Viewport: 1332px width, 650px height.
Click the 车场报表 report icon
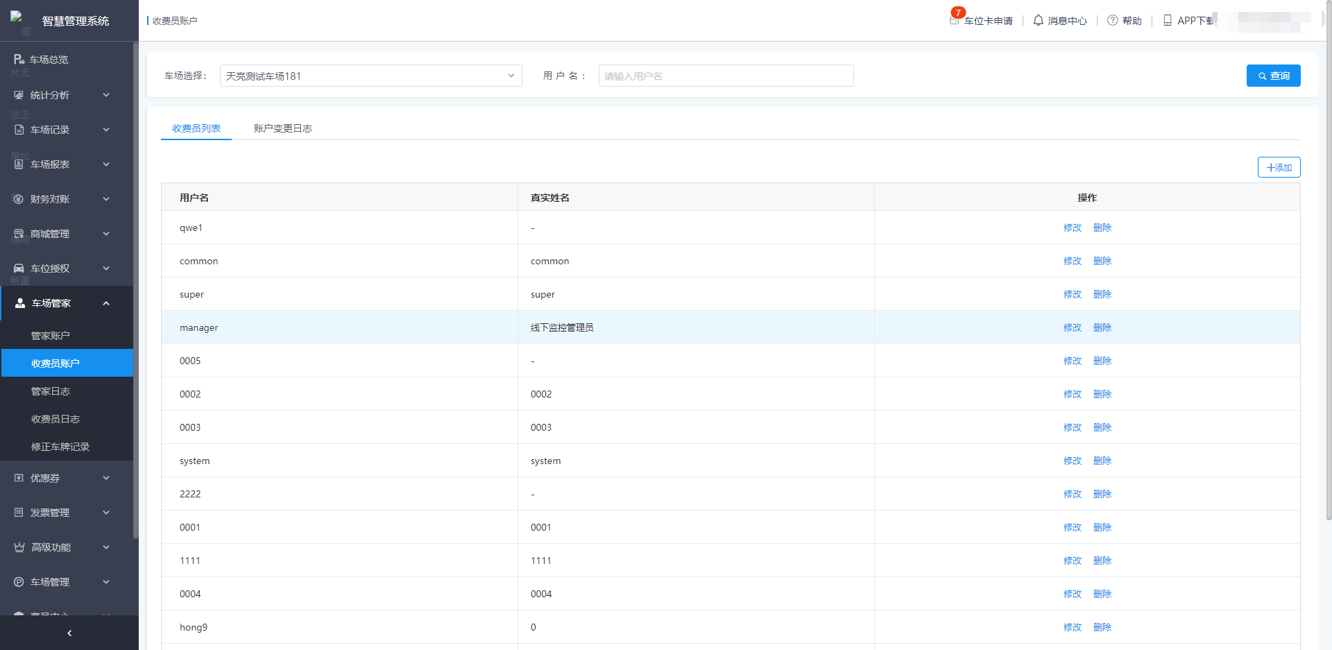click(x=19, y=164)
